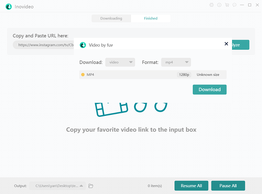Switch to the Finished tab
Image resolution: width=262 pixels, height=194 pixels.
click(151, 18)
